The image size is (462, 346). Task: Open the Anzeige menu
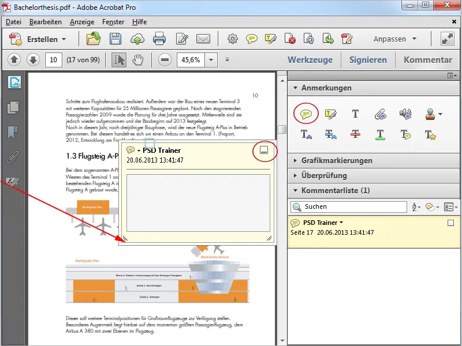click(x=82, y=22)
